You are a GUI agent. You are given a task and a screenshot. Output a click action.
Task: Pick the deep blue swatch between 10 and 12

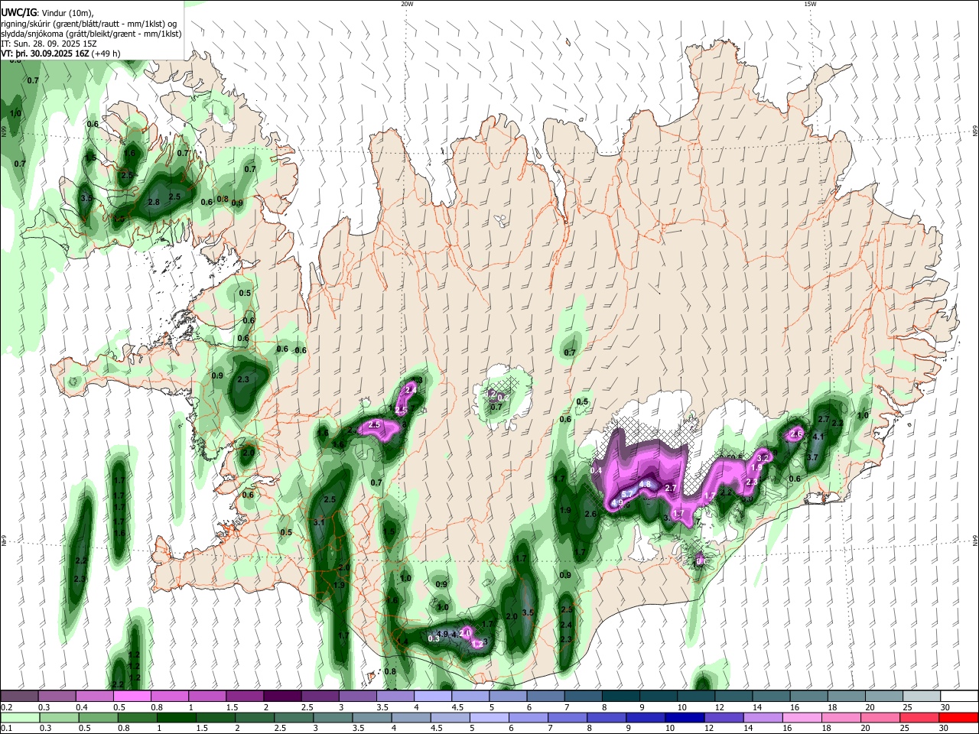click(x=684, y=717)
